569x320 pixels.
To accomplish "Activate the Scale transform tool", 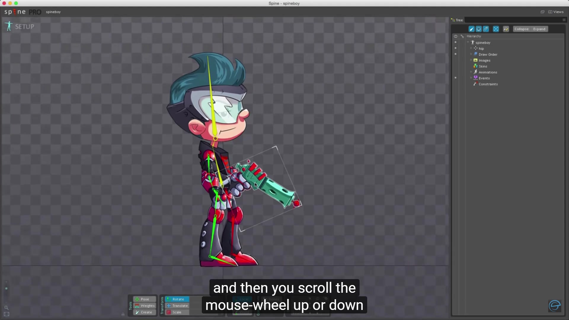I will (177, 312).
